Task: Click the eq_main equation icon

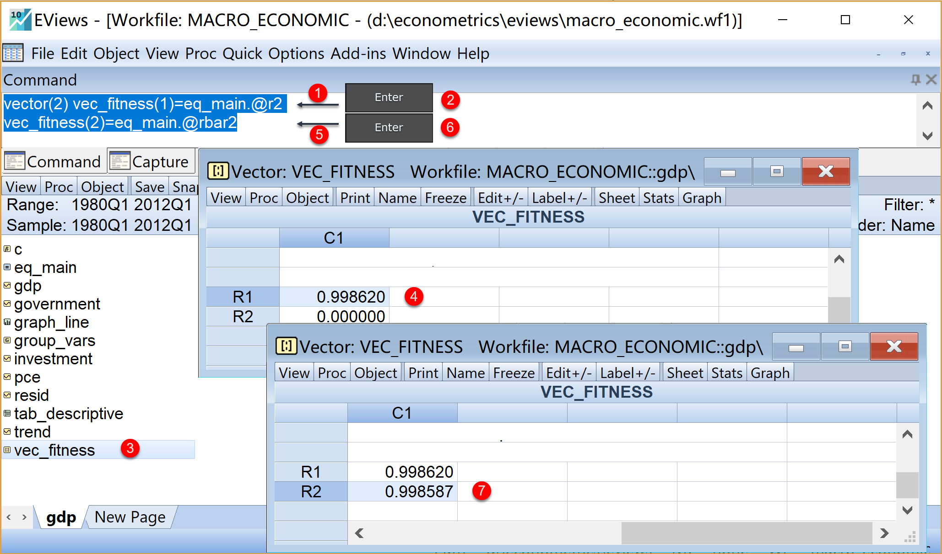Action: [x=7, y=267]
